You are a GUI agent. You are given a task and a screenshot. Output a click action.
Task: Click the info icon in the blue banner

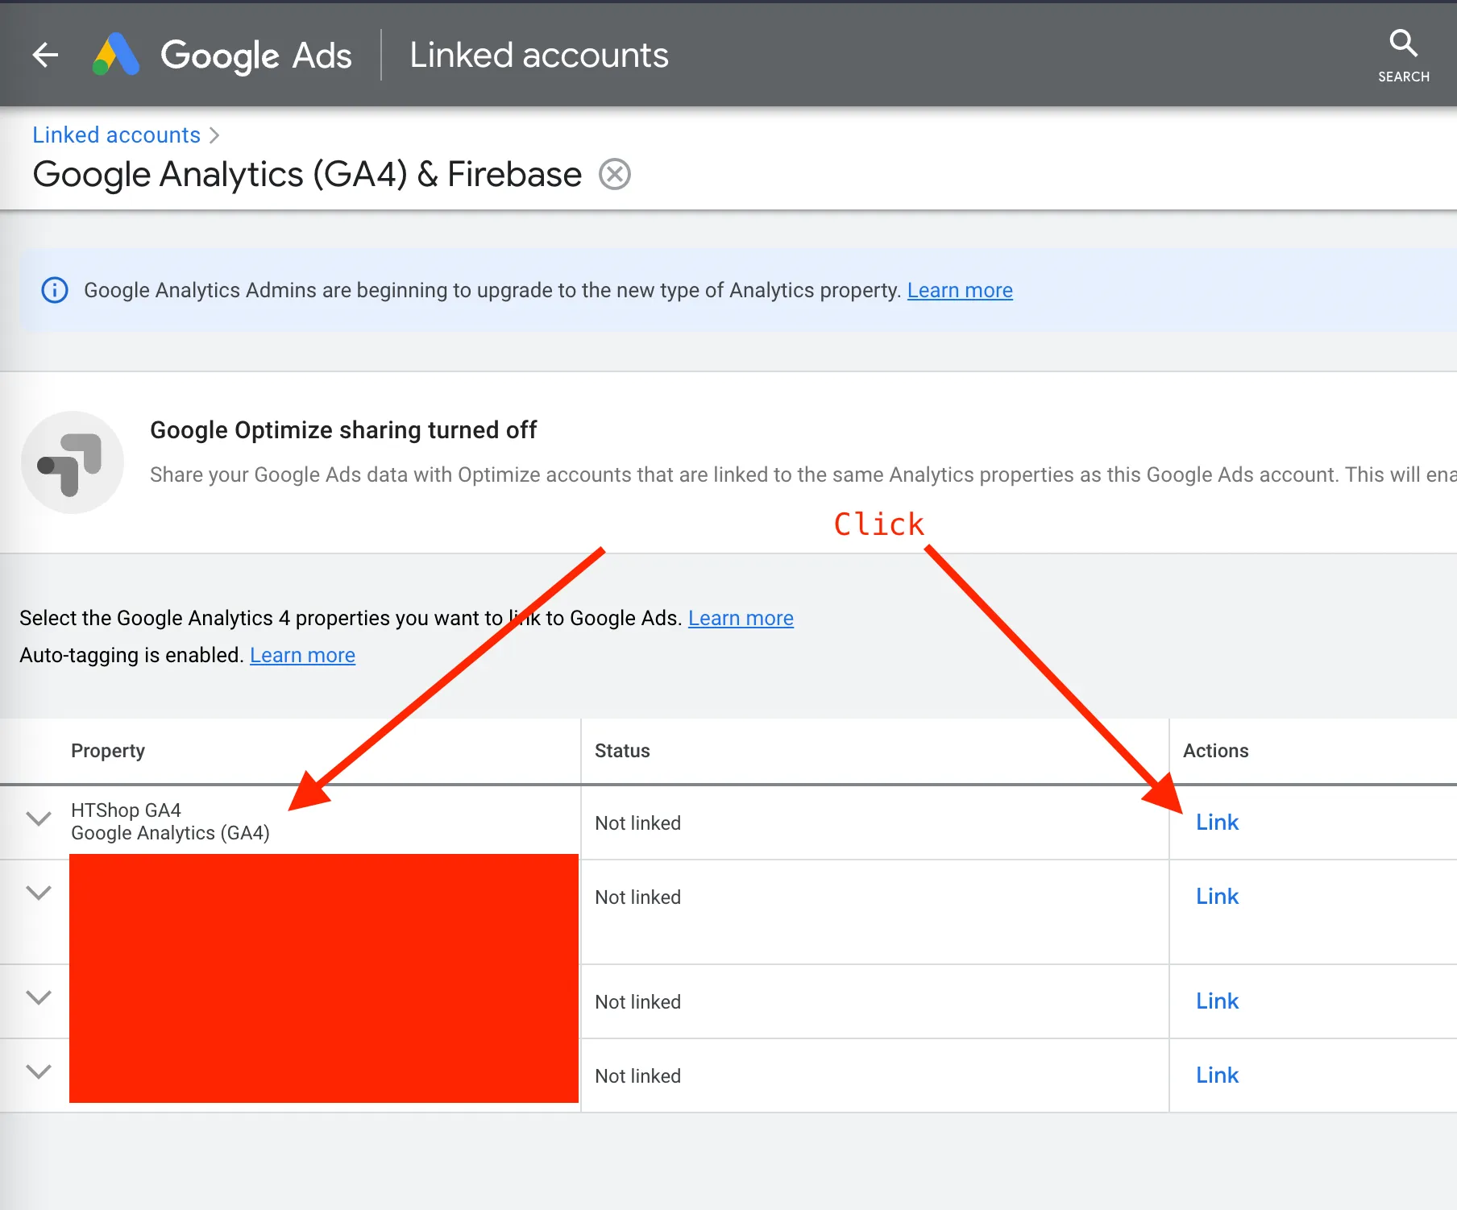(x=55, y=290)
